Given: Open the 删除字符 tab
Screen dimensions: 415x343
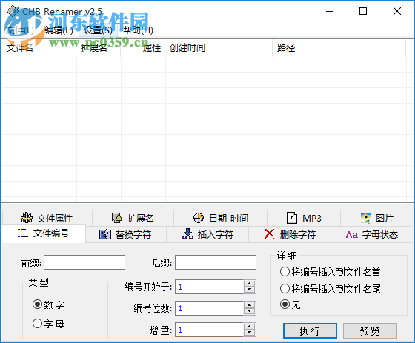Looking at the screenshot, I should point(290,235).
